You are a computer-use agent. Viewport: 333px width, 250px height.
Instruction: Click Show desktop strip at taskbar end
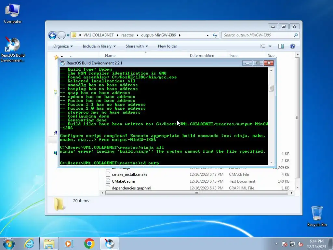point(331,243)
